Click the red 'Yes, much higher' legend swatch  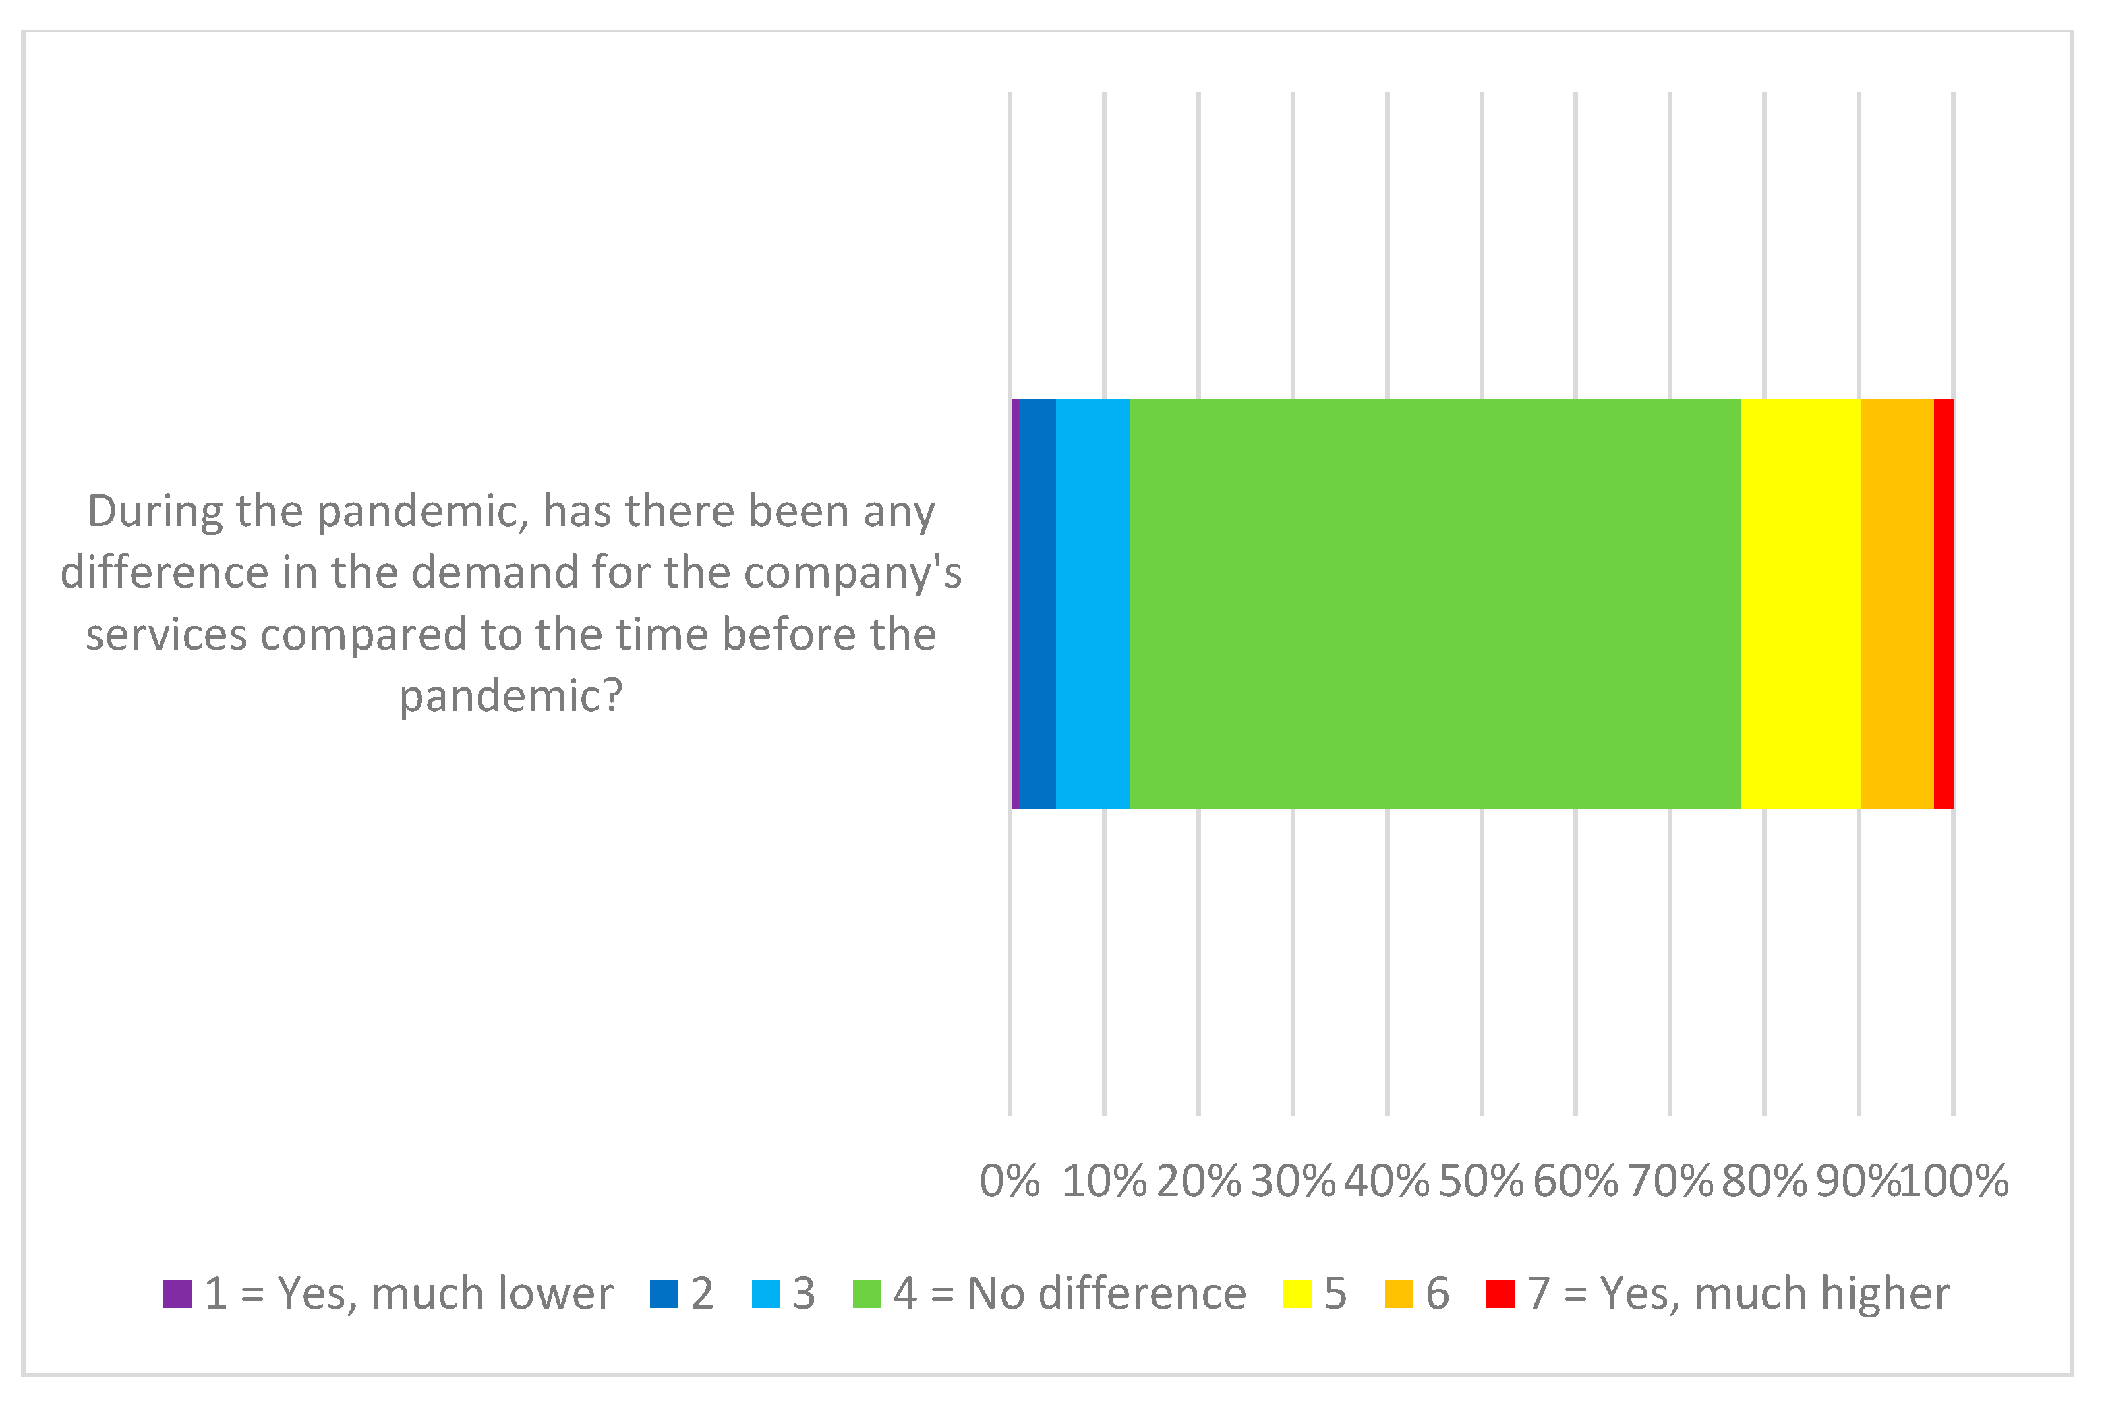tap(1500, 1294)
